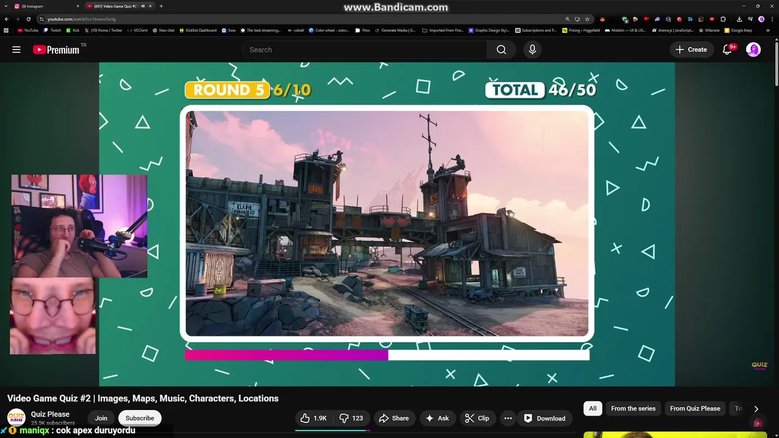Switch to the Instagram browser tab

point(45,6)
